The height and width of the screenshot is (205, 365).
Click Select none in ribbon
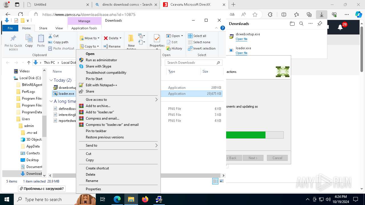click(199, 42)
